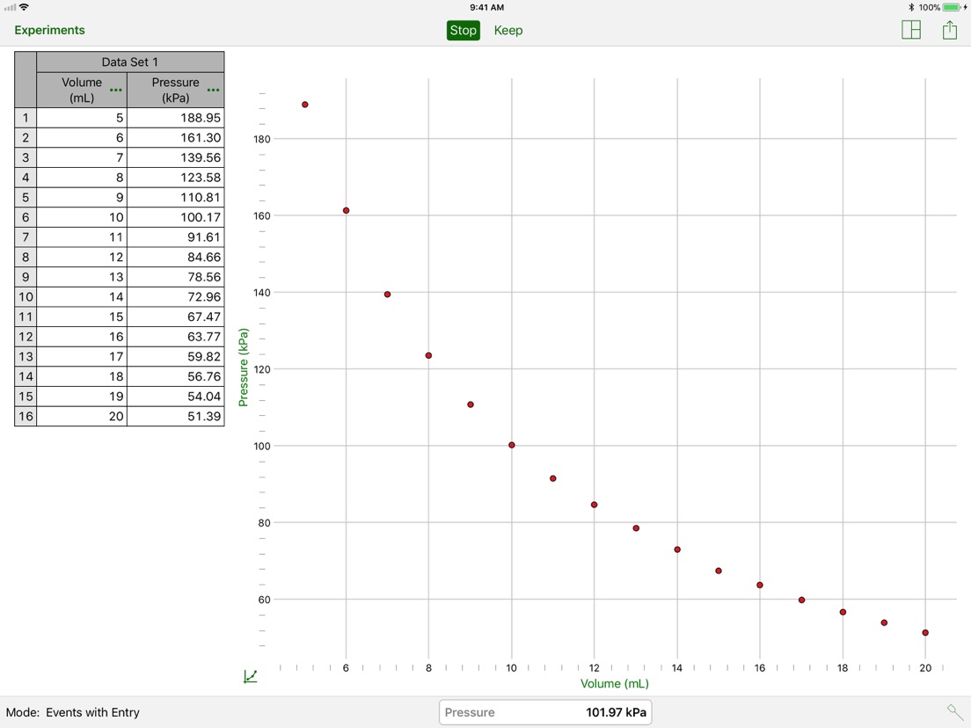Viewport: 971px width, 728px height.
Task: Tap the Pressure meter reading 101.97 kPa
Action: point(545,712)
